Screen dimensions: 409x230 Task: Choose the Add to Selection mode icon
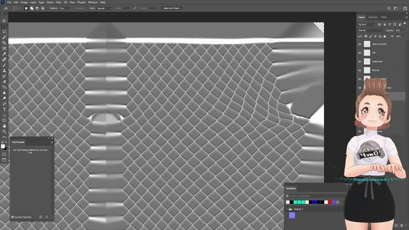point(31,8)
